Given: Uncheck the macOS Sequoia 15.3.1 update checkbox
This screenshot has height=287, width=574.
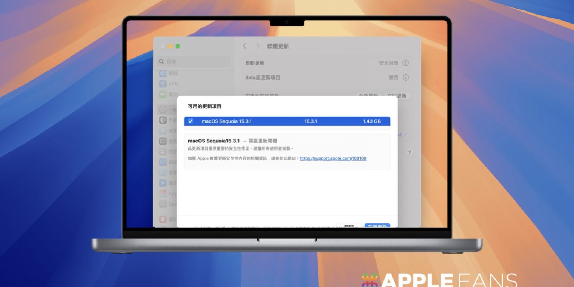Looking at the screenshot, I should point(191,121).
